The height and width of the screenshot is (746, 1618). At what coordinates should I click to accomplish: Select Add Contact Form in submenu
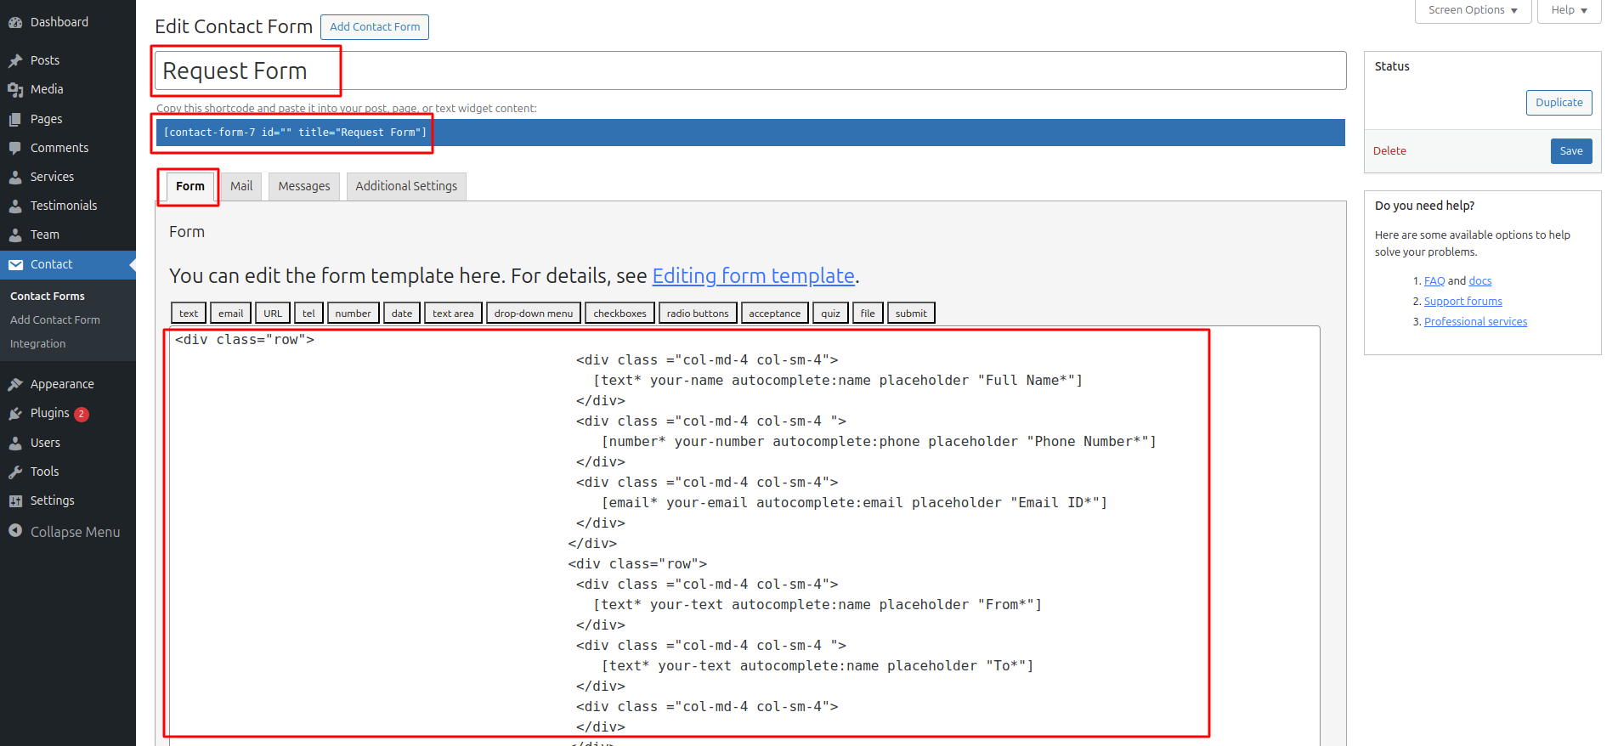[x=55, y=320]
